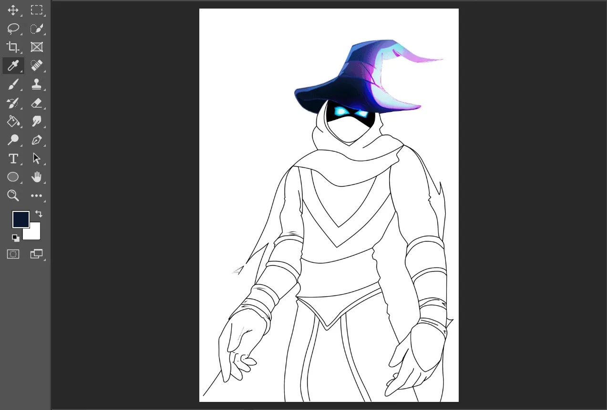Swap foreground and background colors

(39, 214)
